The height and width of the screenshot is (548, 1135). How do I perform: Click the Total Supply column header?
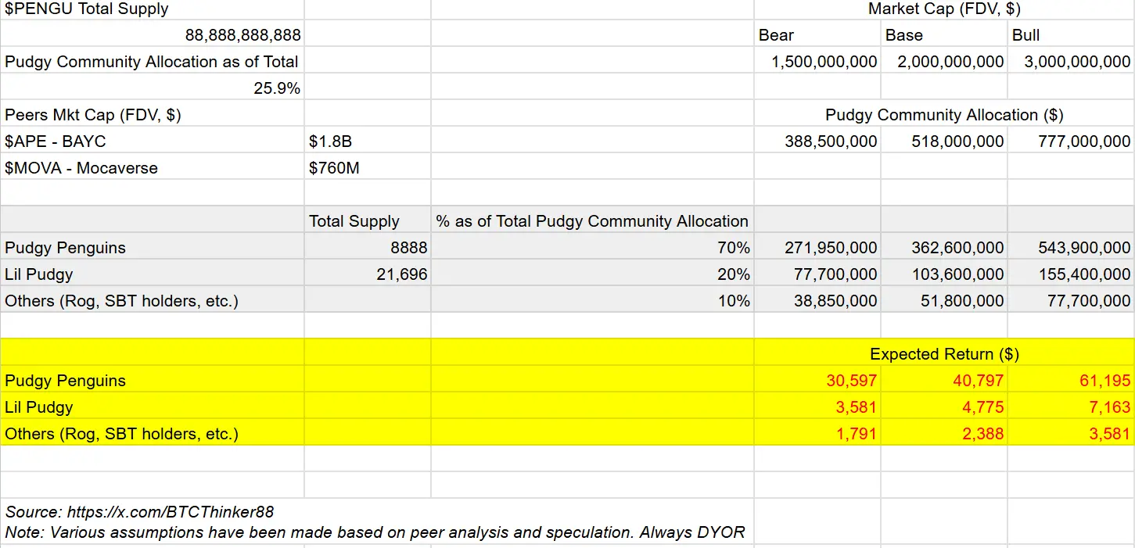coord(354,221)
